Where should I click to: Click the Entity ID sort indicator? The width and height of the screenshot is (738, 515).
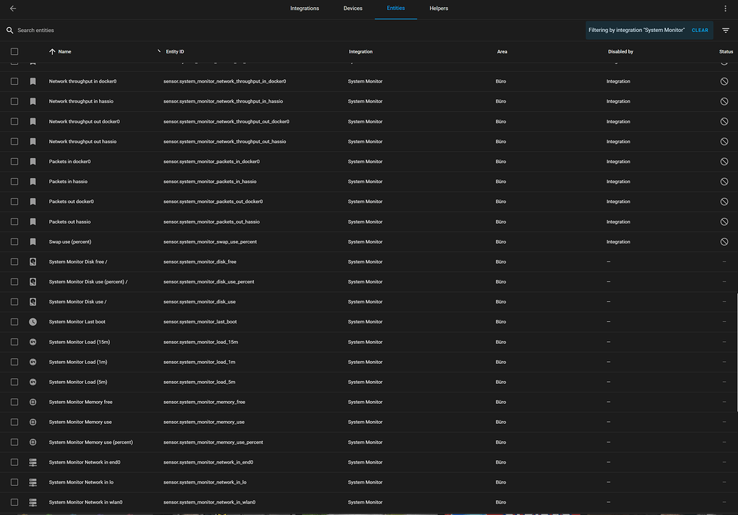tap(158, 51)
